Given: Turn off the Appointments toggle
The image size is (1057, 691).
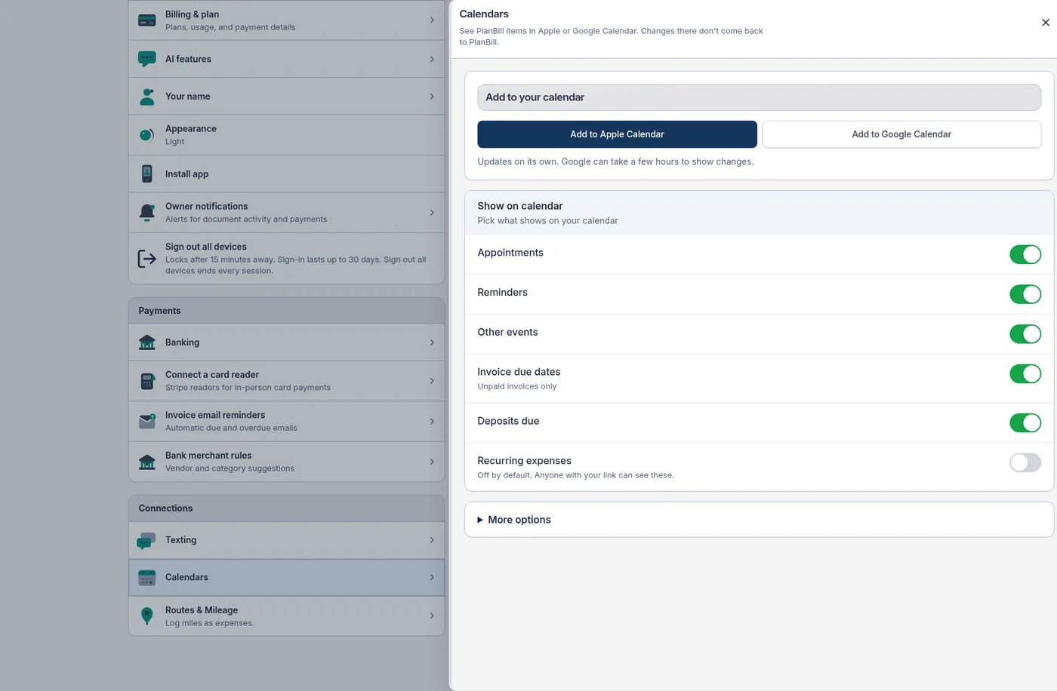Looking at the screenshot, I should (1025, 255).
